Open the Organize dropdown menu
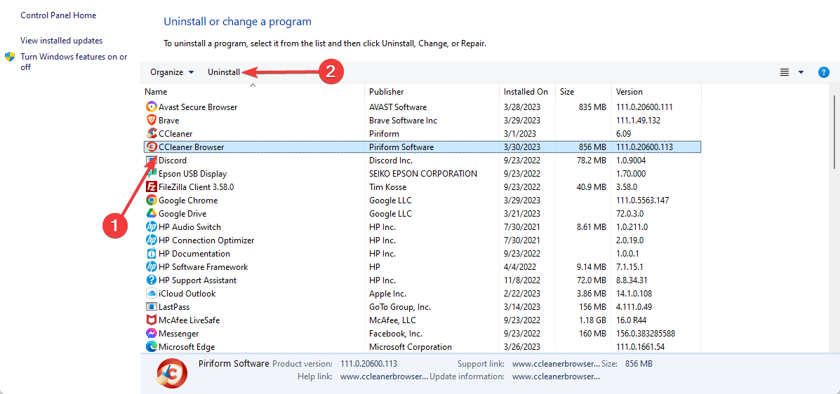Viewport: 840px width, 394px height. [x=172, y=72]
